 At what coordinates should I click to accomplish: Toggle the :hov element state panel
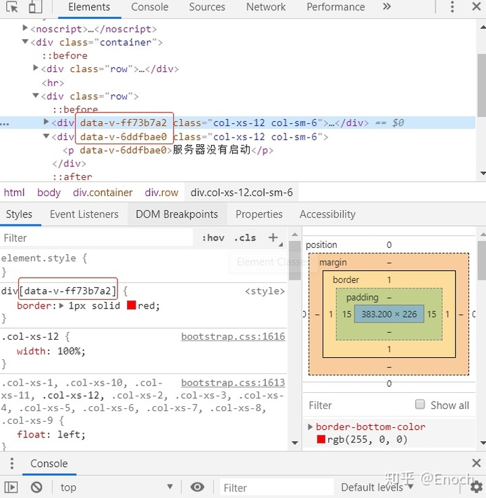pos(213,238)
